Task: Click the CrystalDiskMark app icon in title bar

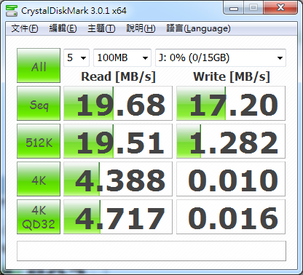Action: (x=12, y=11)
